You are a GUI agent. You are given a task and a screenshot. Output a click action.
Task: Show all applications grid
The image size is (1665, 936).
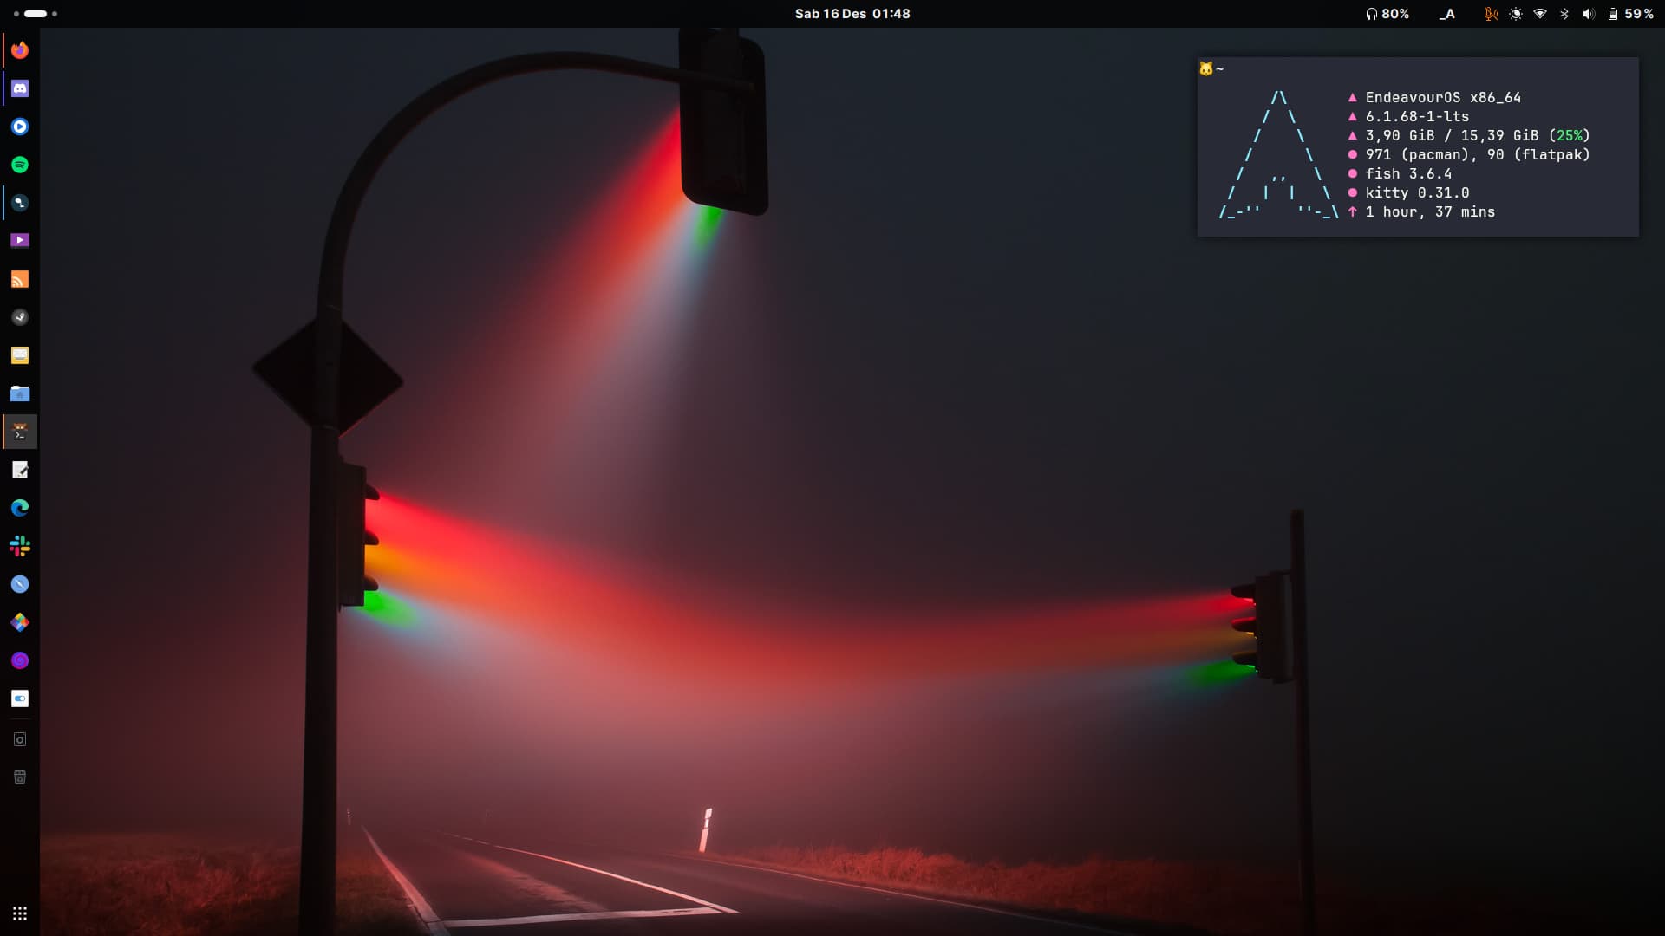pos(20,913)
